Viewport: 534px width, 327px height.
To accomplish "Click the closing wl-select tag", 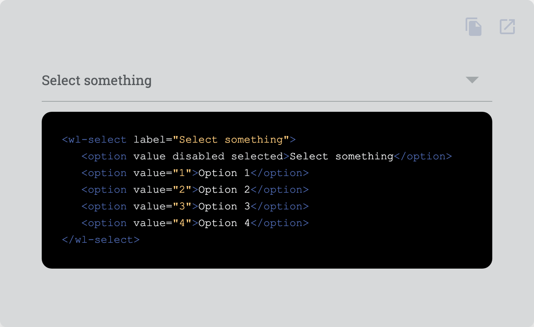I will point(101,240).
